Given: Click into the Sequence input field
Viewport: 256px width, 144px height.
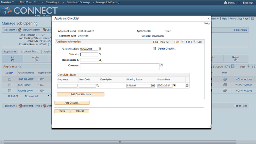Looking at the screenshot, I should coord(67,86).
